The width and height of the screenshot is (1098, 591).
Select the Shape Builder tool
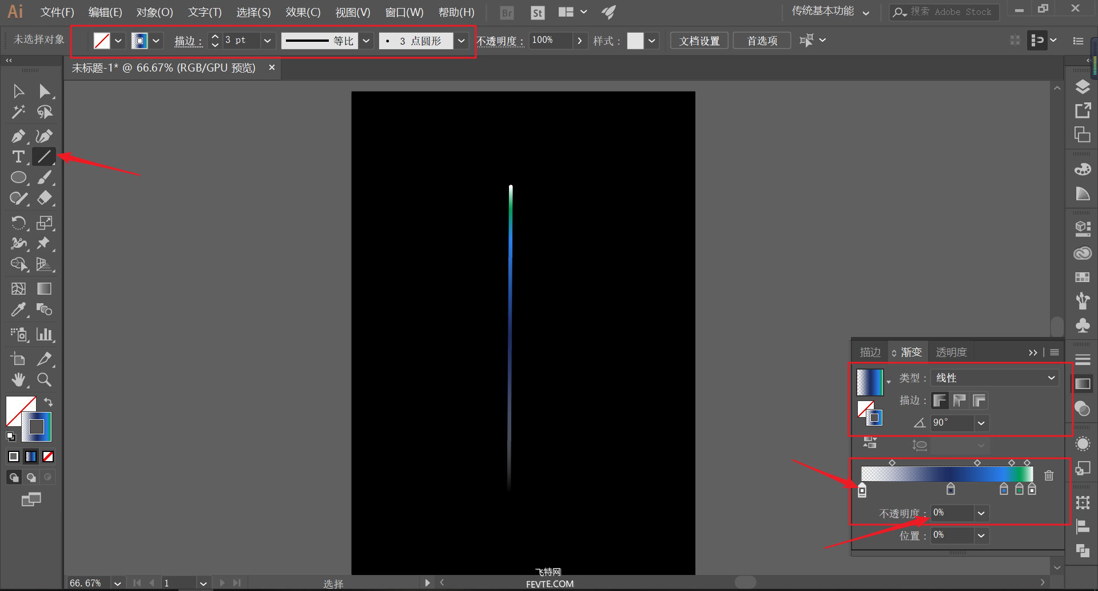[18, 264]
